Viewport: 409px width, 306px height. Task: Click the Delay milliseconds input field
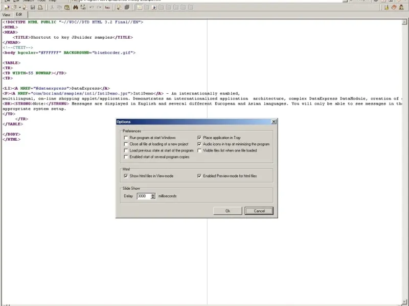(x=144, y=196)
